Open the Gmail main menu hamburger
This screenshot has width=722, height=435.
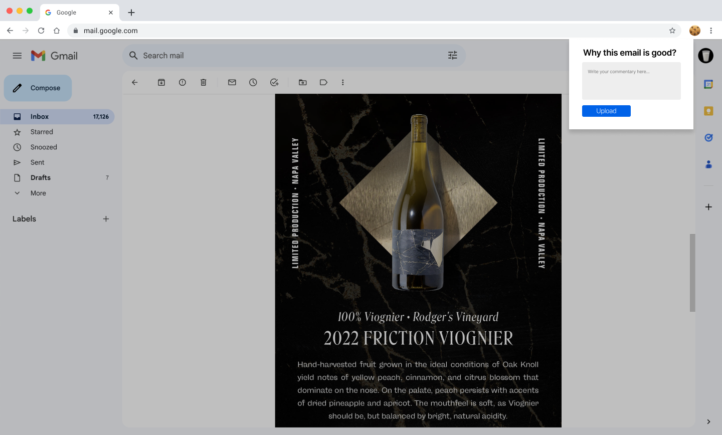point(17,56)
